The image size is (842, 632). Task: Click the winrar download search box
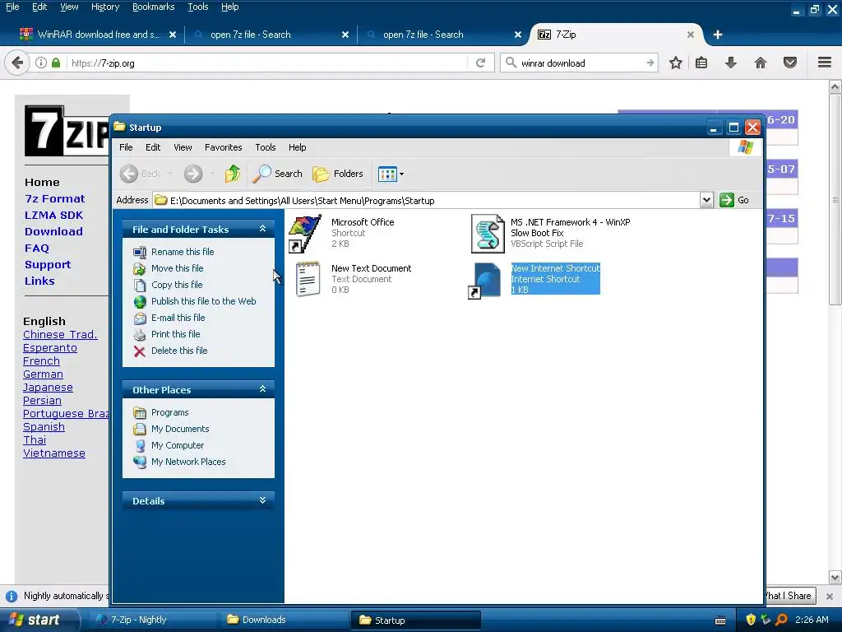pyautogui.click(x=580, y=63)
